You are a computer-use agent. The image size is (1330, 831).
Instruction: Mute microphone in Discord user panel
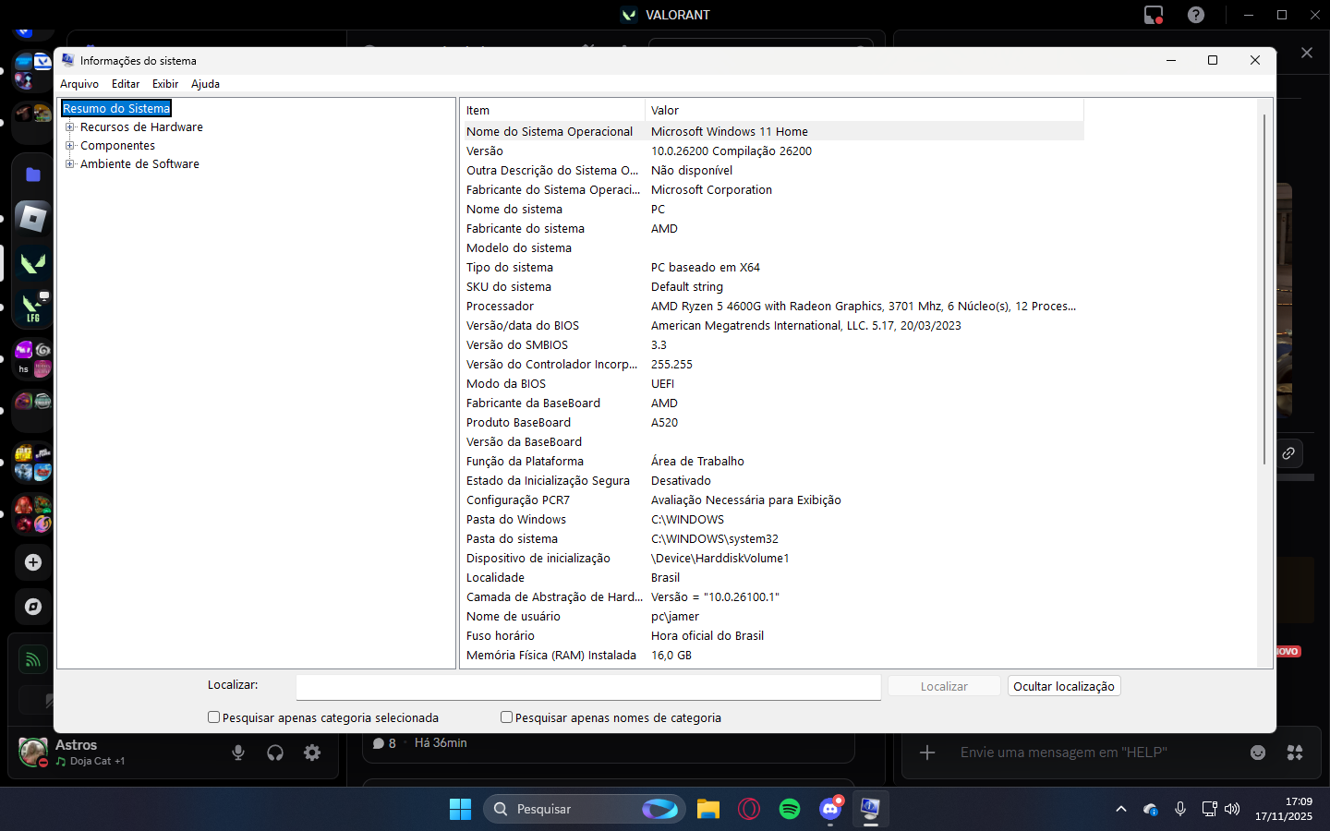238,753
